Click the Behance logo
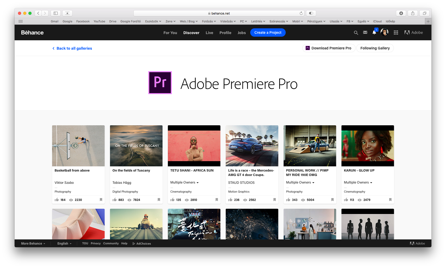Screen dimensions: 446x268 click(x=32, y=32)
